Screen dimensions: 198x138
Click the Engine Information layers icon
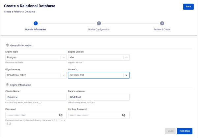click(x=7, y=85)
